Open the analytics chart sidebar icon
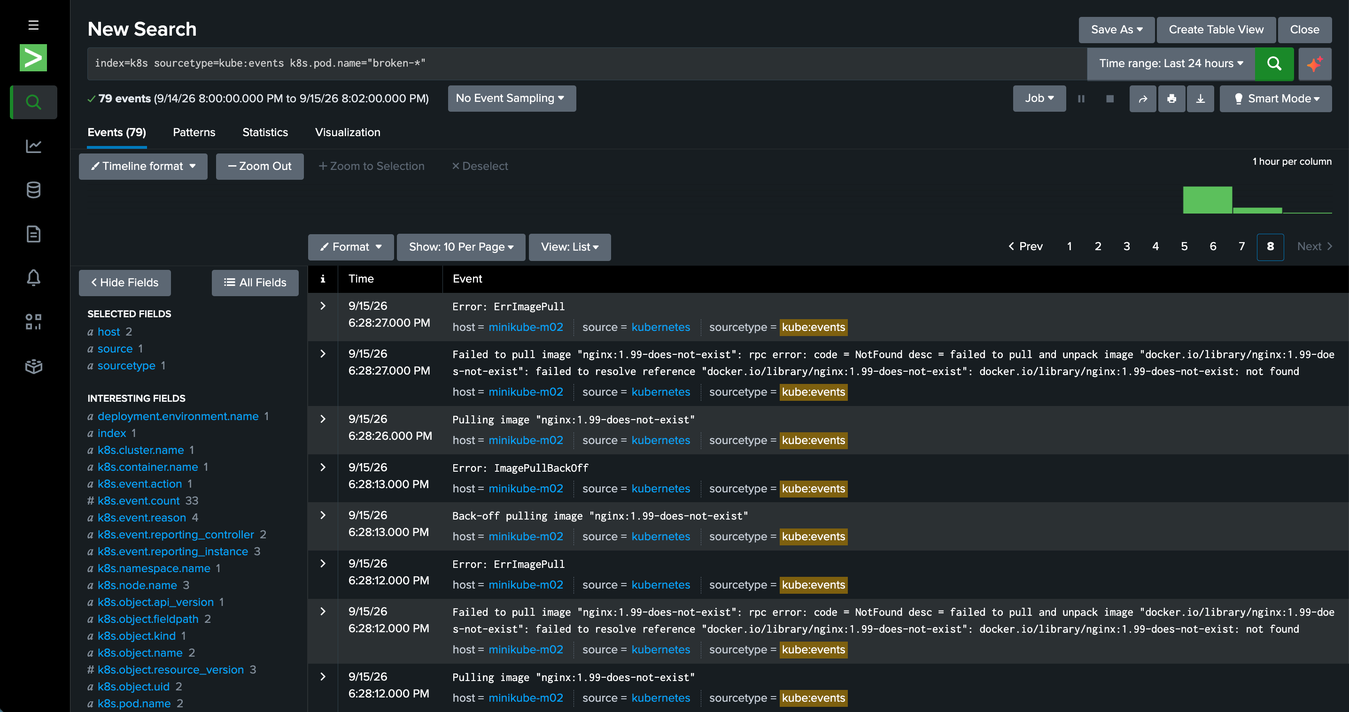Viewport: 1349px width, 712px height. (33, 146)
